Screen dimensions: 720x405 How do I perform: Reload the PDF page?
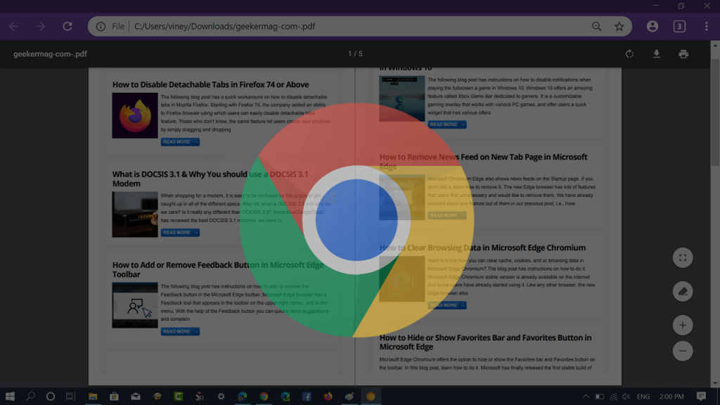click(x=67, y=27)
